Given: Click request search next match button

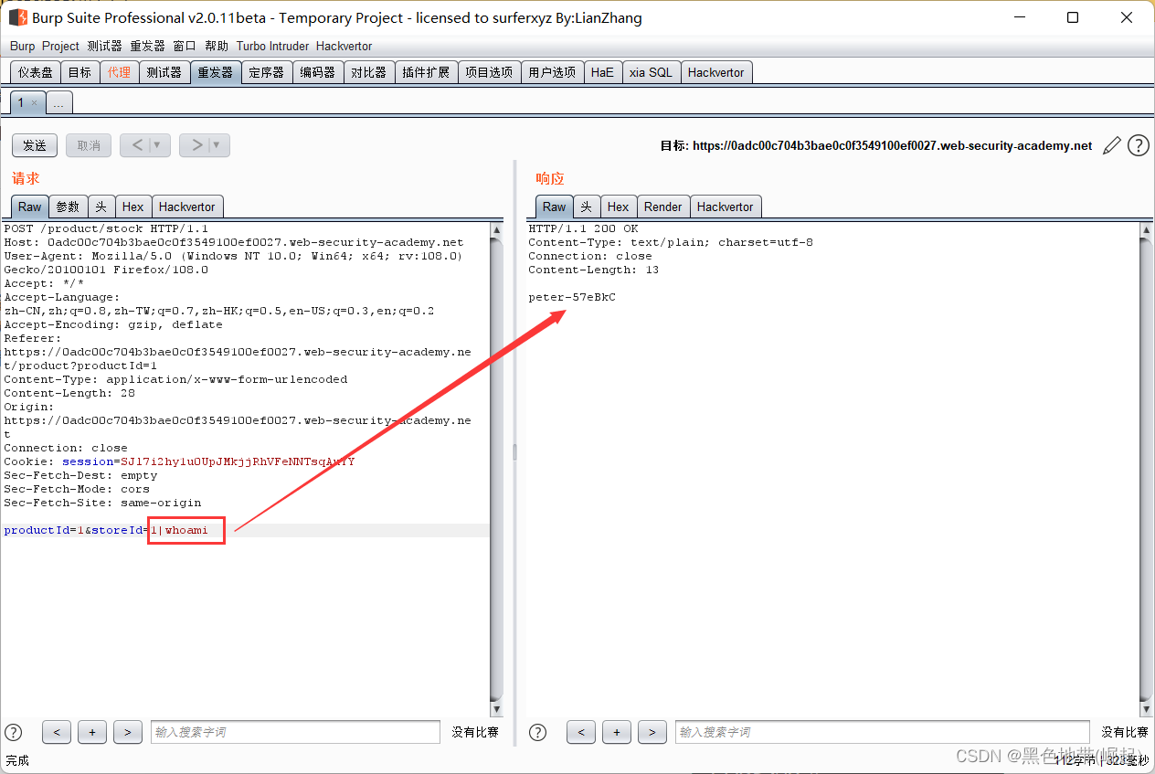Looking at the screenshot, I should tap(128, 732).
